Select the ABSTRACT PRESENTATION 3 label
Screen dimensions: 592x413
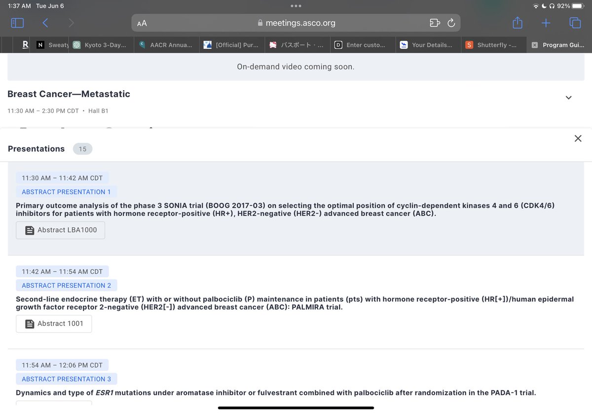click(x=66, y=379)
